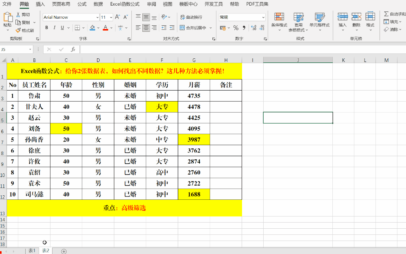
Task: Click the AutoSum button
Action: click(x=394, y=14)
